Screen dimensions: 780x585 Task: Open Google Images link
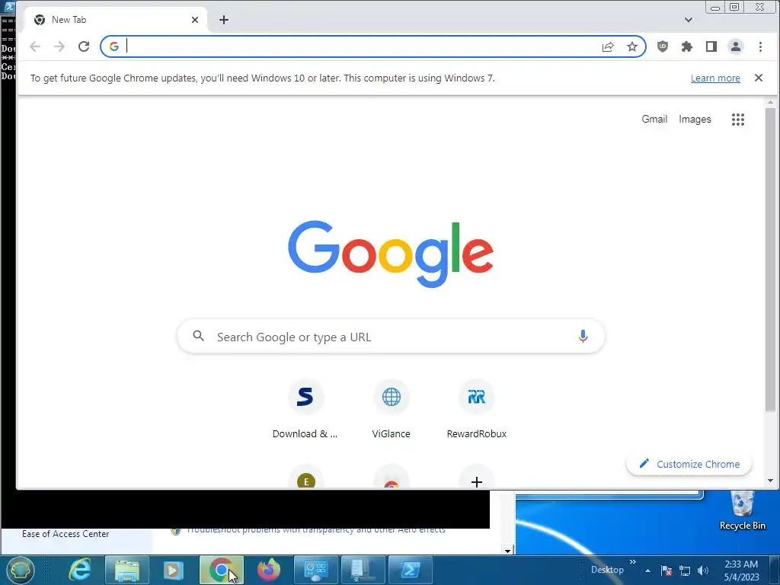tap(695, 120)
